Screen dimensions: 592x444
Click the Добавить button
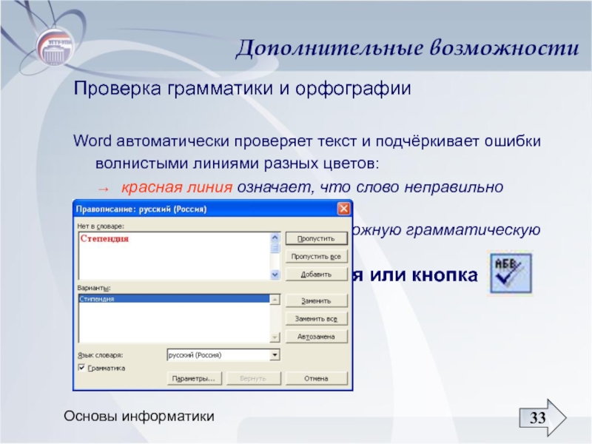[316, 275]
